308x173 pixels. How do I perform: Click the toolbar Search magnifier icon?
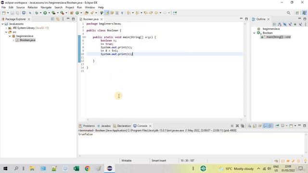tap(288, 13)
